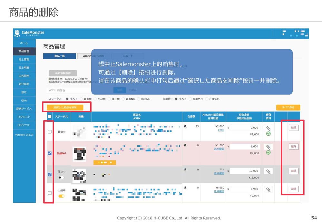322x223 pixels.
Task: Open product thumbnail in 出品NG row
Action: (x=79, y=154)
